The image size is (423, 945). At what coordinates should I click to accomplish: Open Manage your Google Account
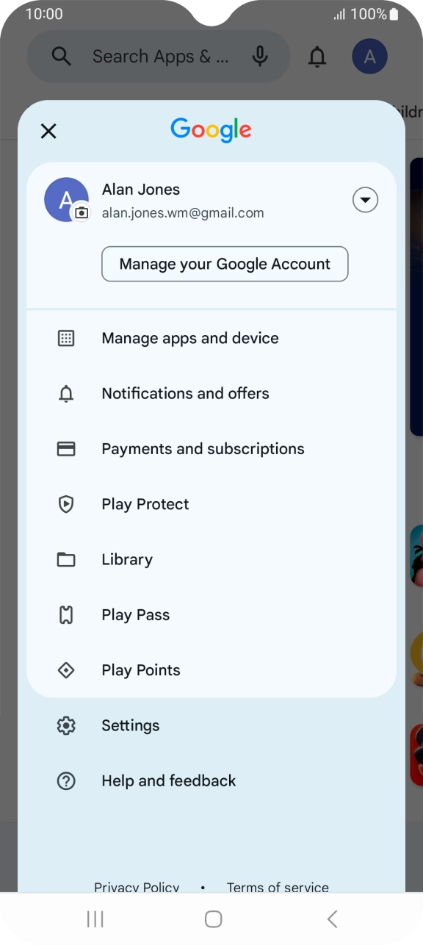[x=225, y=264]
